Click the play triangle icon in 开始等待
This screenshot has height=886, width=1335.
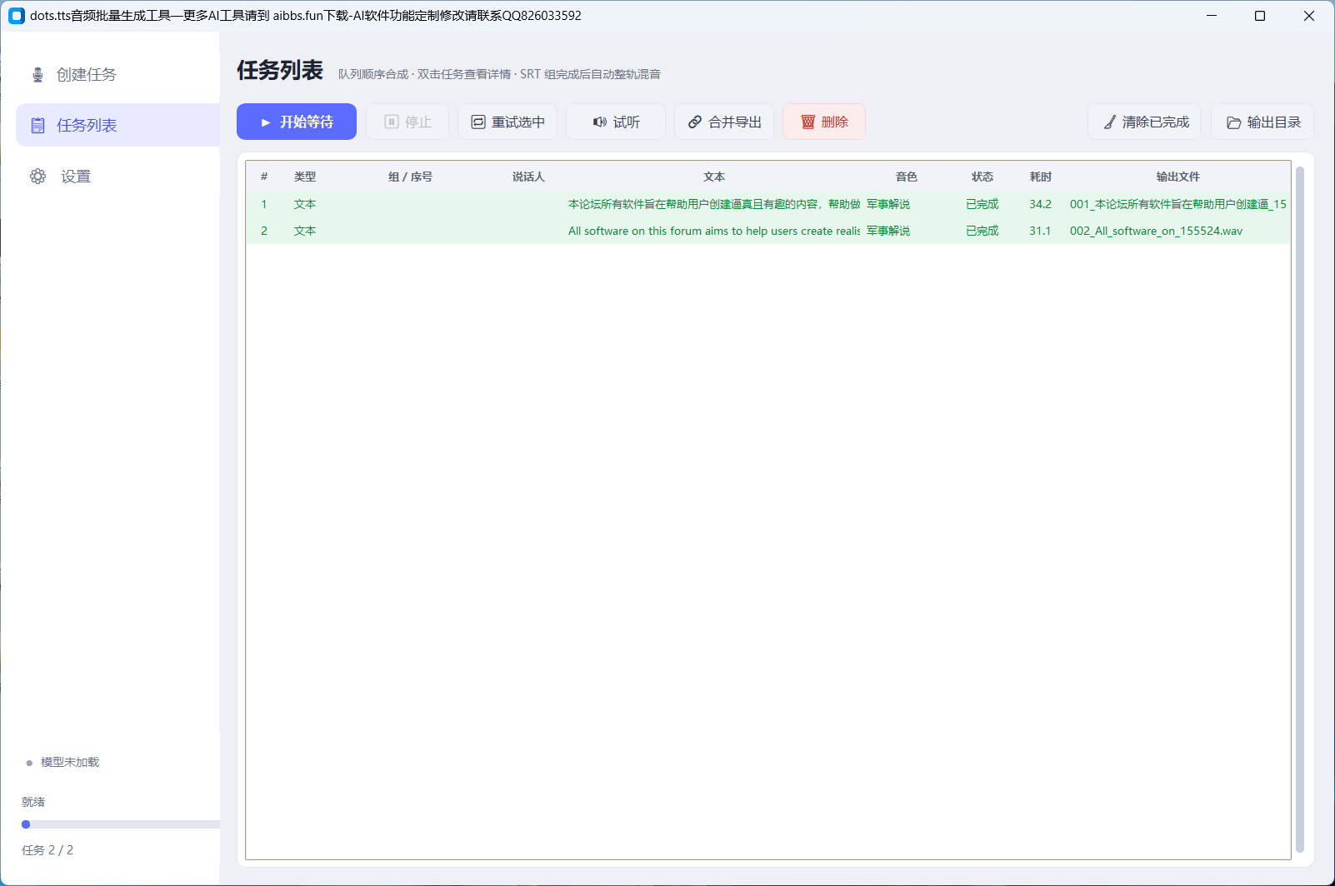point(266,122)
